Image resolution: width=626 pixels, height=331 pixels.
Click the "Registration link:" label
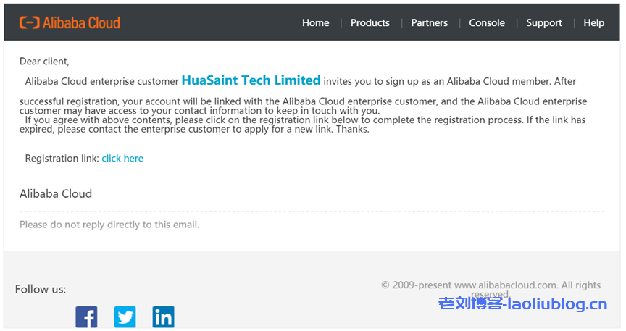pos(62,158)
